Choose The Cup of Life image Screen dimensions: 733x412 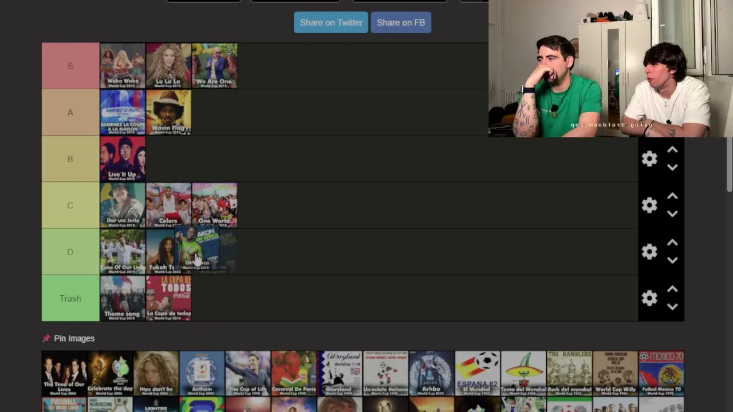click(x=248, y=373)
